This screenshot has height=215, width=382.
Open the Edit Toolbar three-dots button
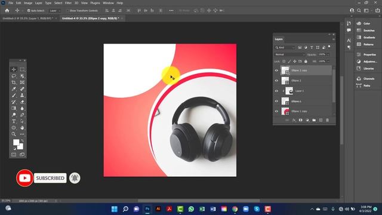(22, 134)
